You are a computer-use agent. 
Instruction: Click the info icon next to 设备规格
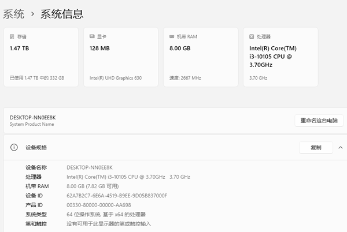(x=14, y=148)
